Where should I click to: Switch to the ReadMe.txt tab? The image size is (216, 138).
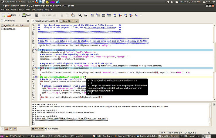69,21
